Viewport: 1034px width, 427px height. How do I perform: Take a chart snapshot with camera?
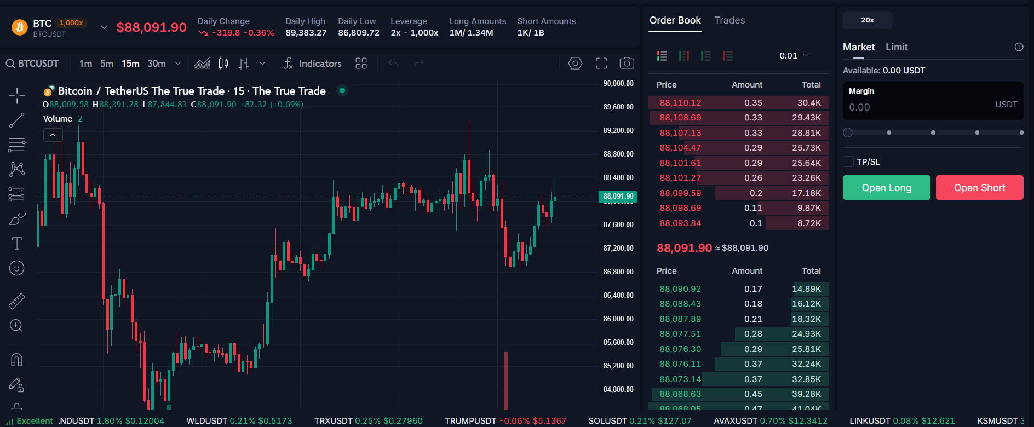pyautogui.click(x=627, y=64)
